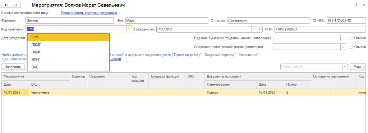This screenshot has height=133, width=368.
Task: Click the Совм-ль column header
Action: tap(78, 80)
